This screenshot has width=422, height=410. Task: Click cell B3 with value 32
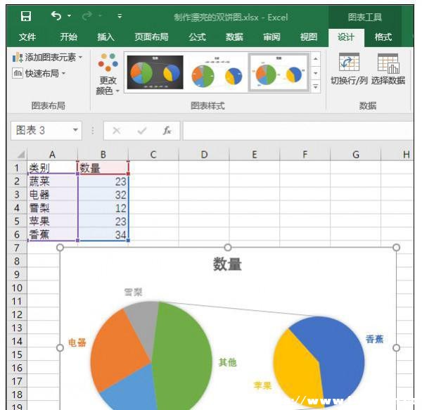[x=103, y=195]
